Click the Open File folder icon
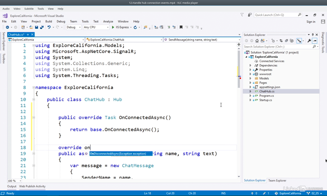The height and width of the screenshot is (196, 327). (31, 27)
